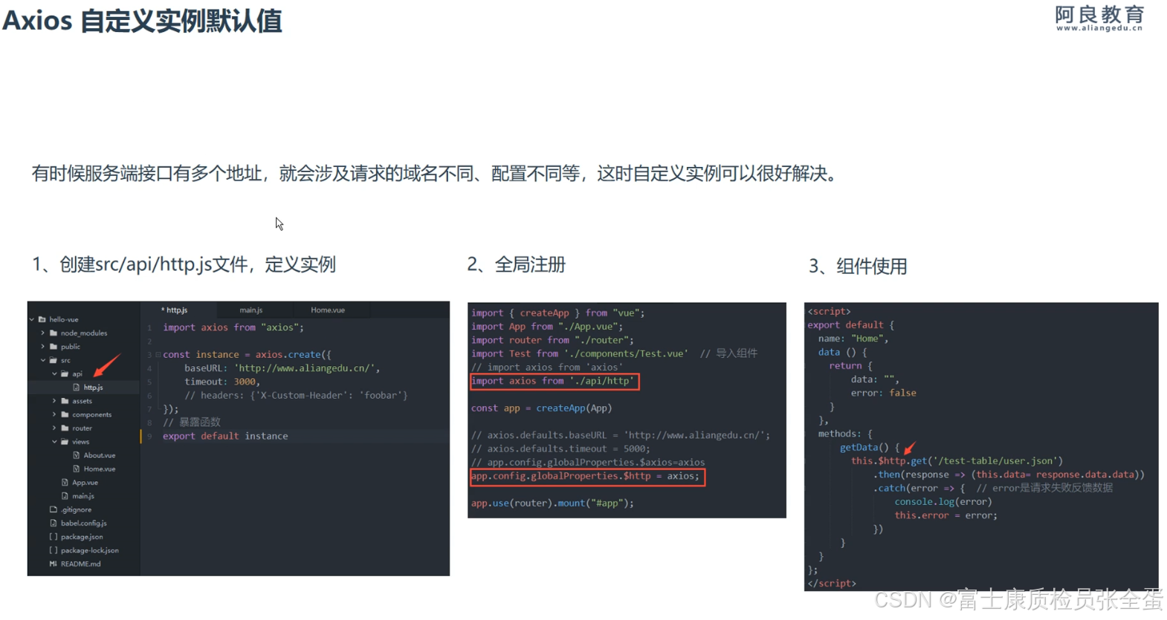
Task: Click the api open-folder icon
Action: 65,374
